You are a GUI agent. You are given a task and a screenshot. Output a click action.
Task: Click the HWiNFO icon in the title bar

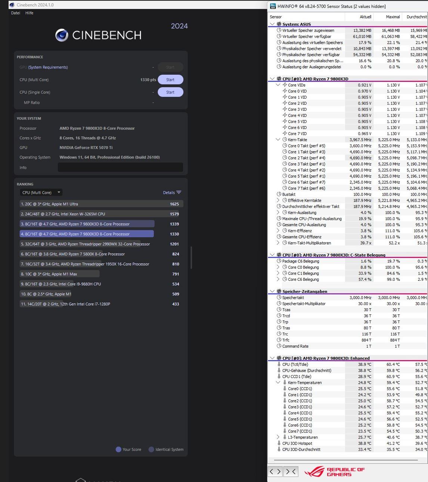point(273,6)
